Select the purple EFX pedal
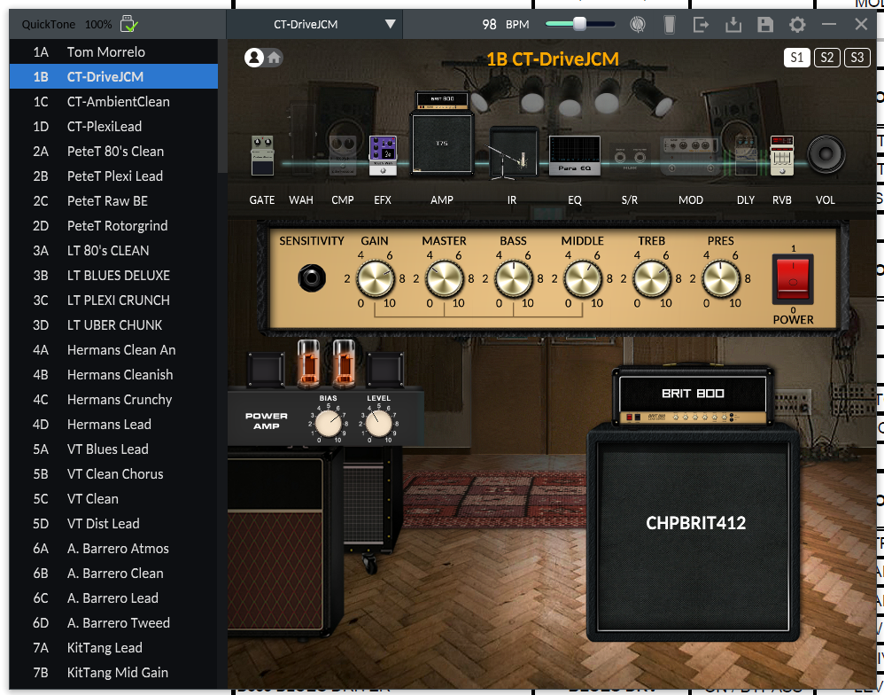Image resolution: width=884 pixels, height=695 pixels. [383, 155]
